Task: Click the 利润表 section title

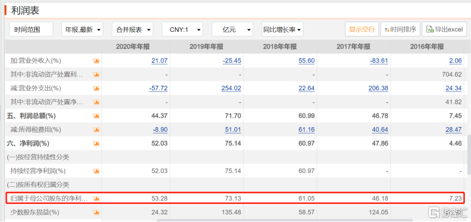Action: 25,10
